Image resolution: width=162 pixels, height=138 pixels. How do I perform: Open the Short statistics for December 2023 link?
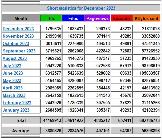coord(81,8)
